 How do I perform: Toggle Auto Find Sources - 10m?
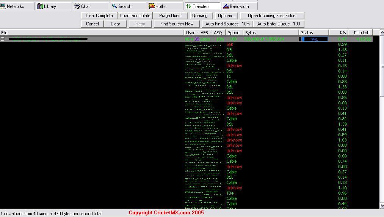[x=227, y=24]
